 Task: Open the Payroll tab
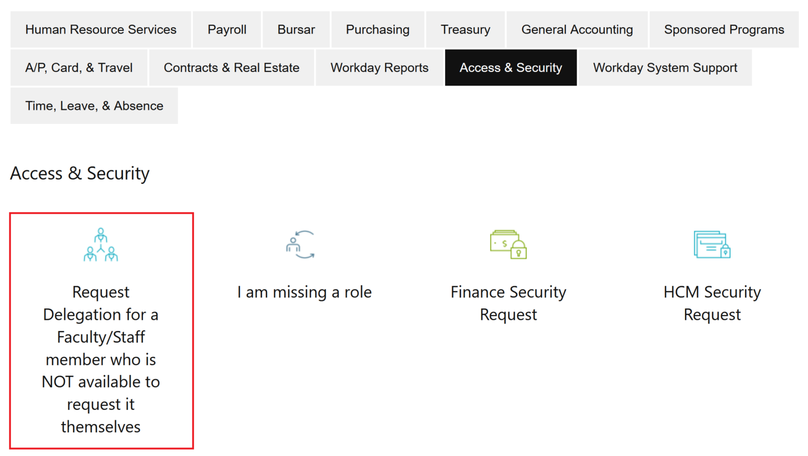point(227,29)
